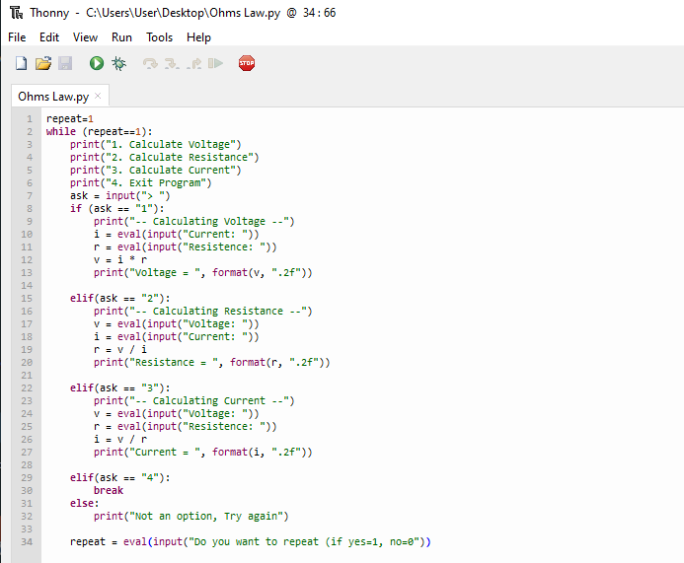
Task: Start debugging with the bug icon
Action: coord(118,63)
